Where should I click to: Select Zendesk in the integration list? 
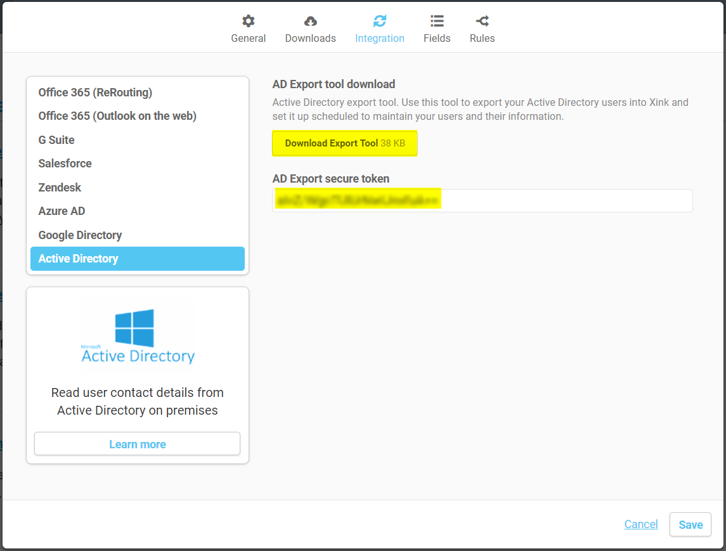[138, 187]
